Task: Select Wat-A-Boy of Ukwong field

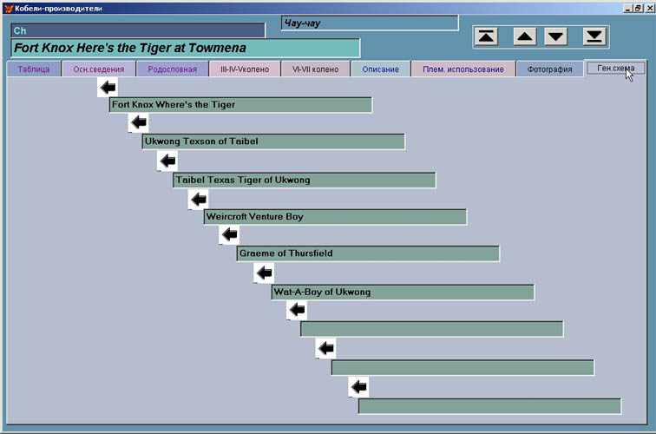Action: tap(403, 293)
